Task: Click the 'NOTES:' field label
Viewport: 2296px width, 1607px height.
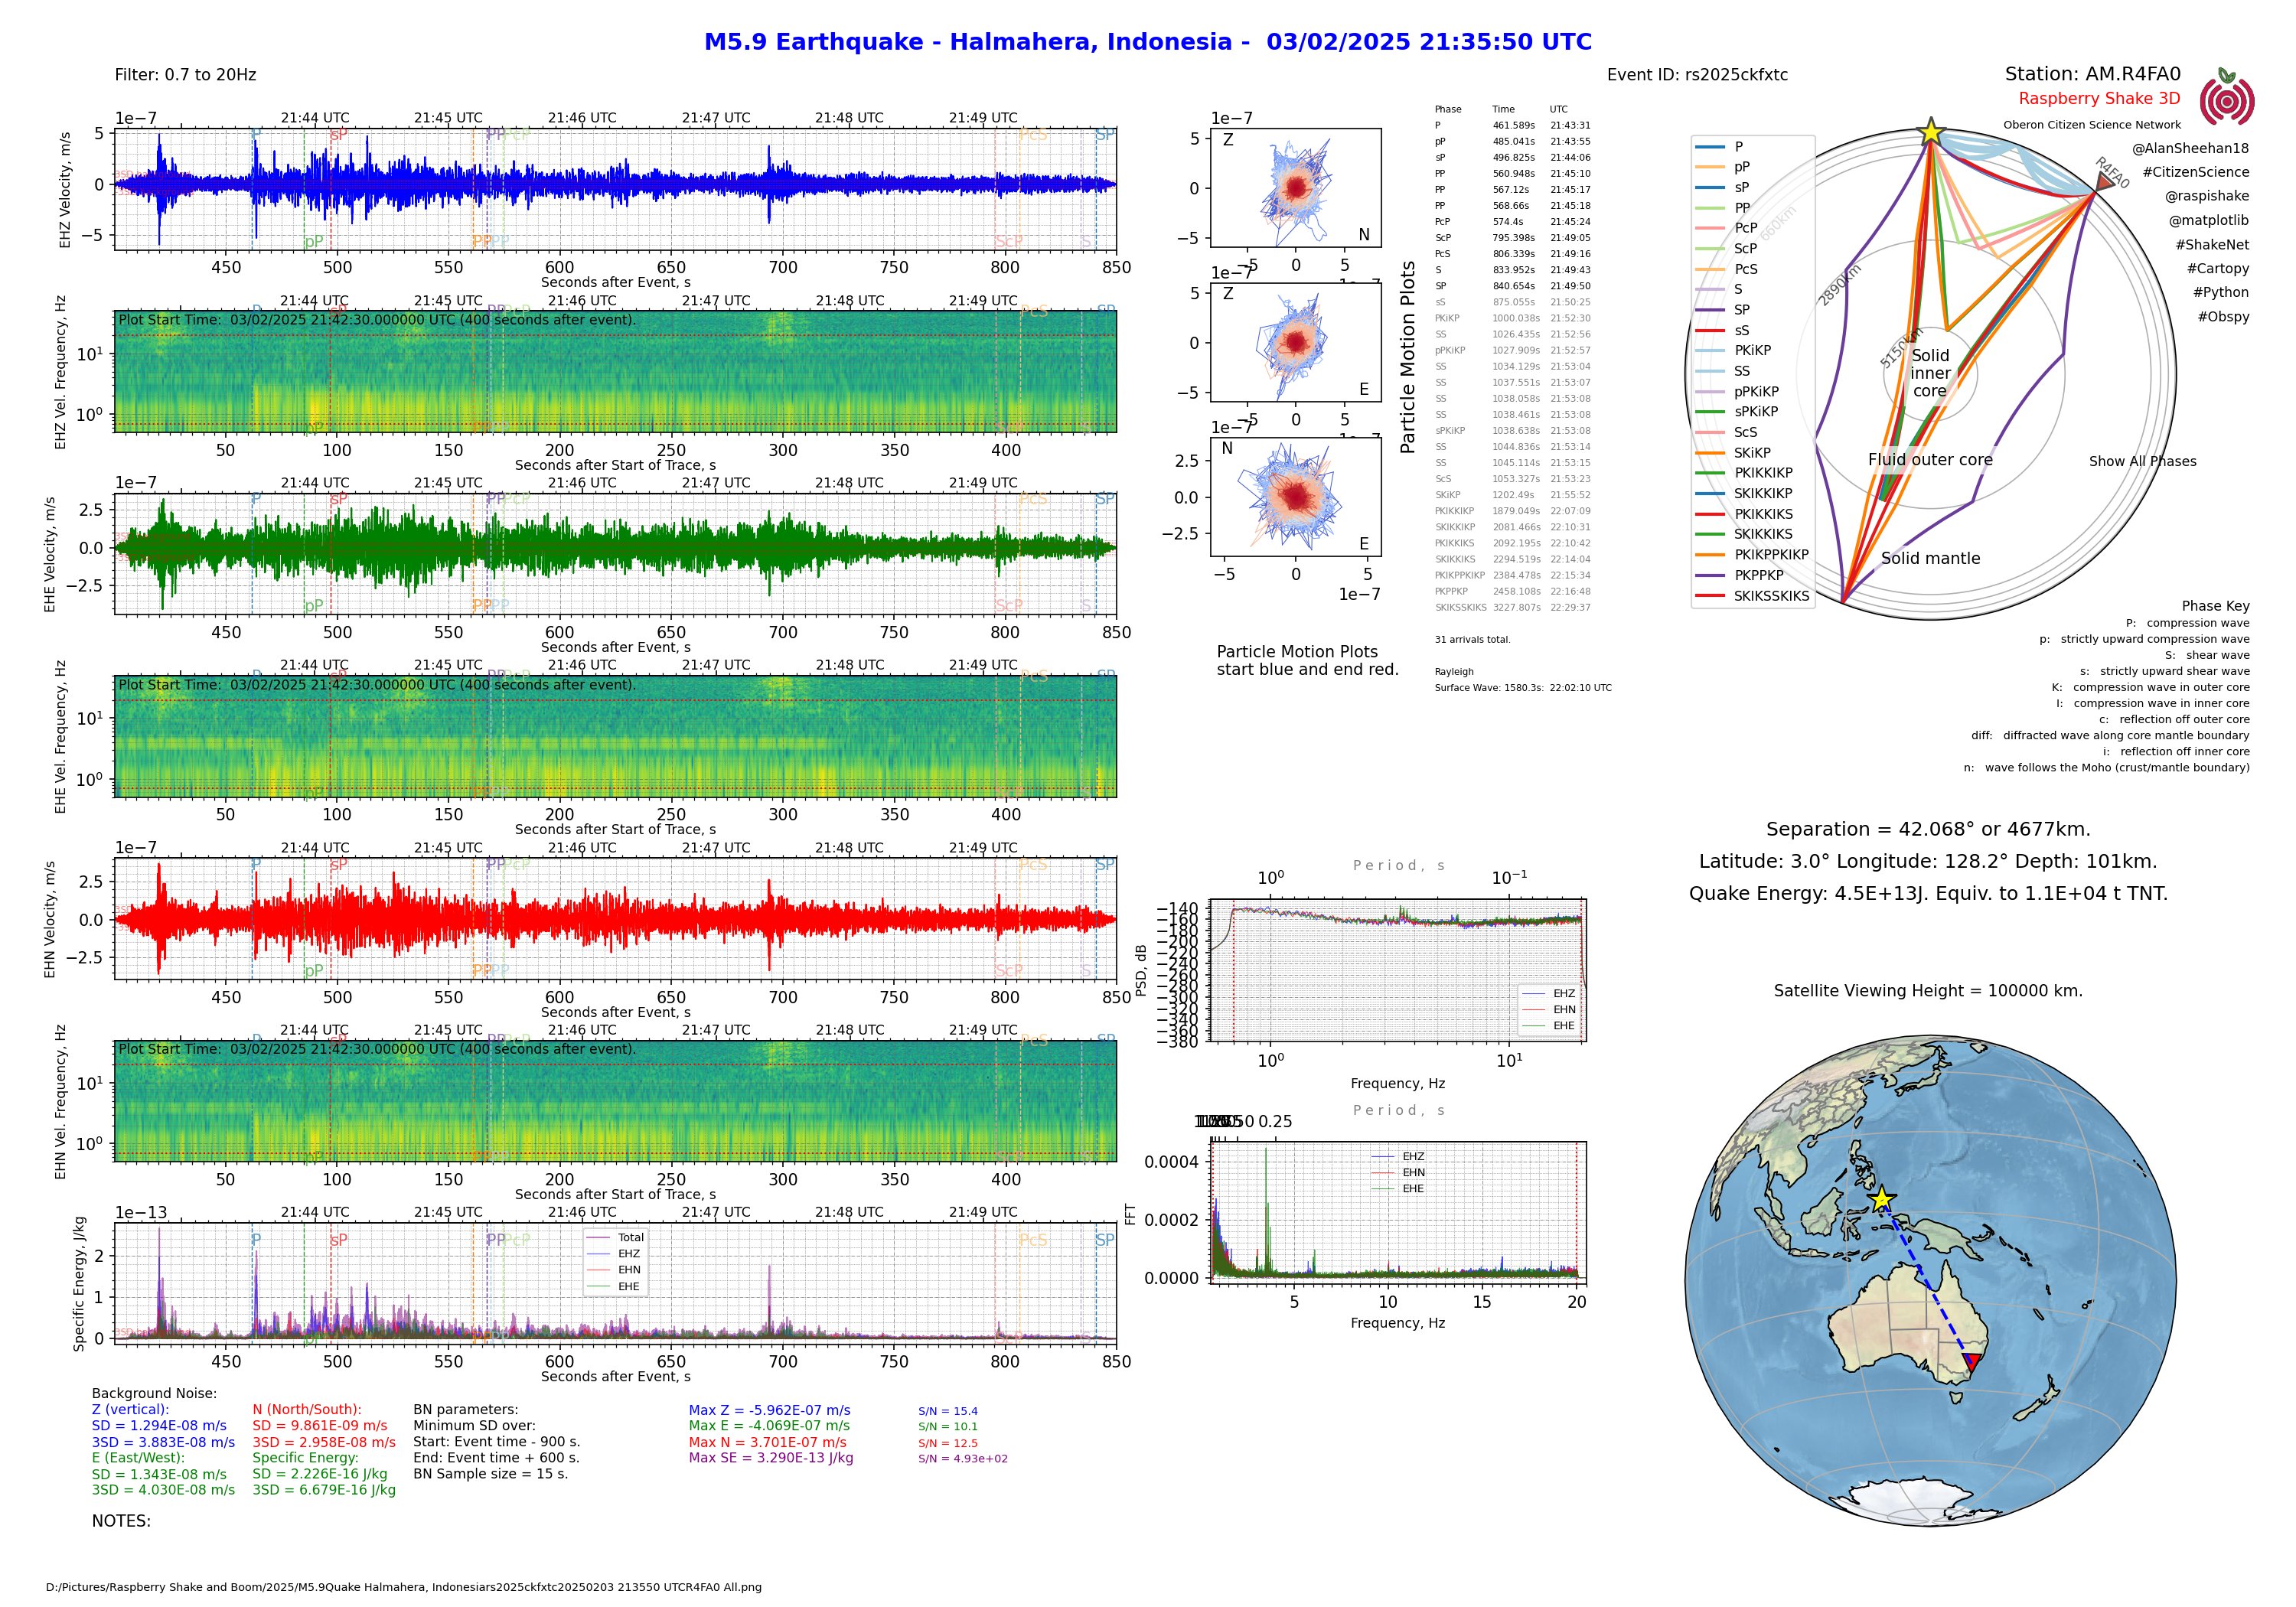Action: (121, 1521)
